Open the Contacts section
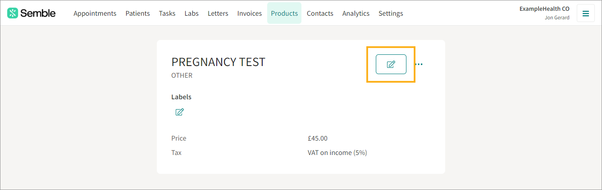 coord(320,13)
